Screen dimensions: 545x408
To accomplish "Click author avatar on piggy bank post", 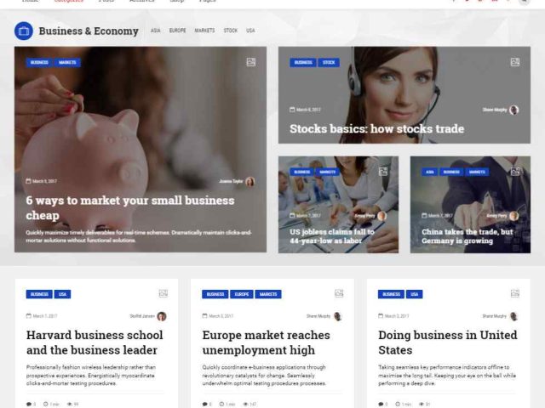I will (x=250, y=181).
